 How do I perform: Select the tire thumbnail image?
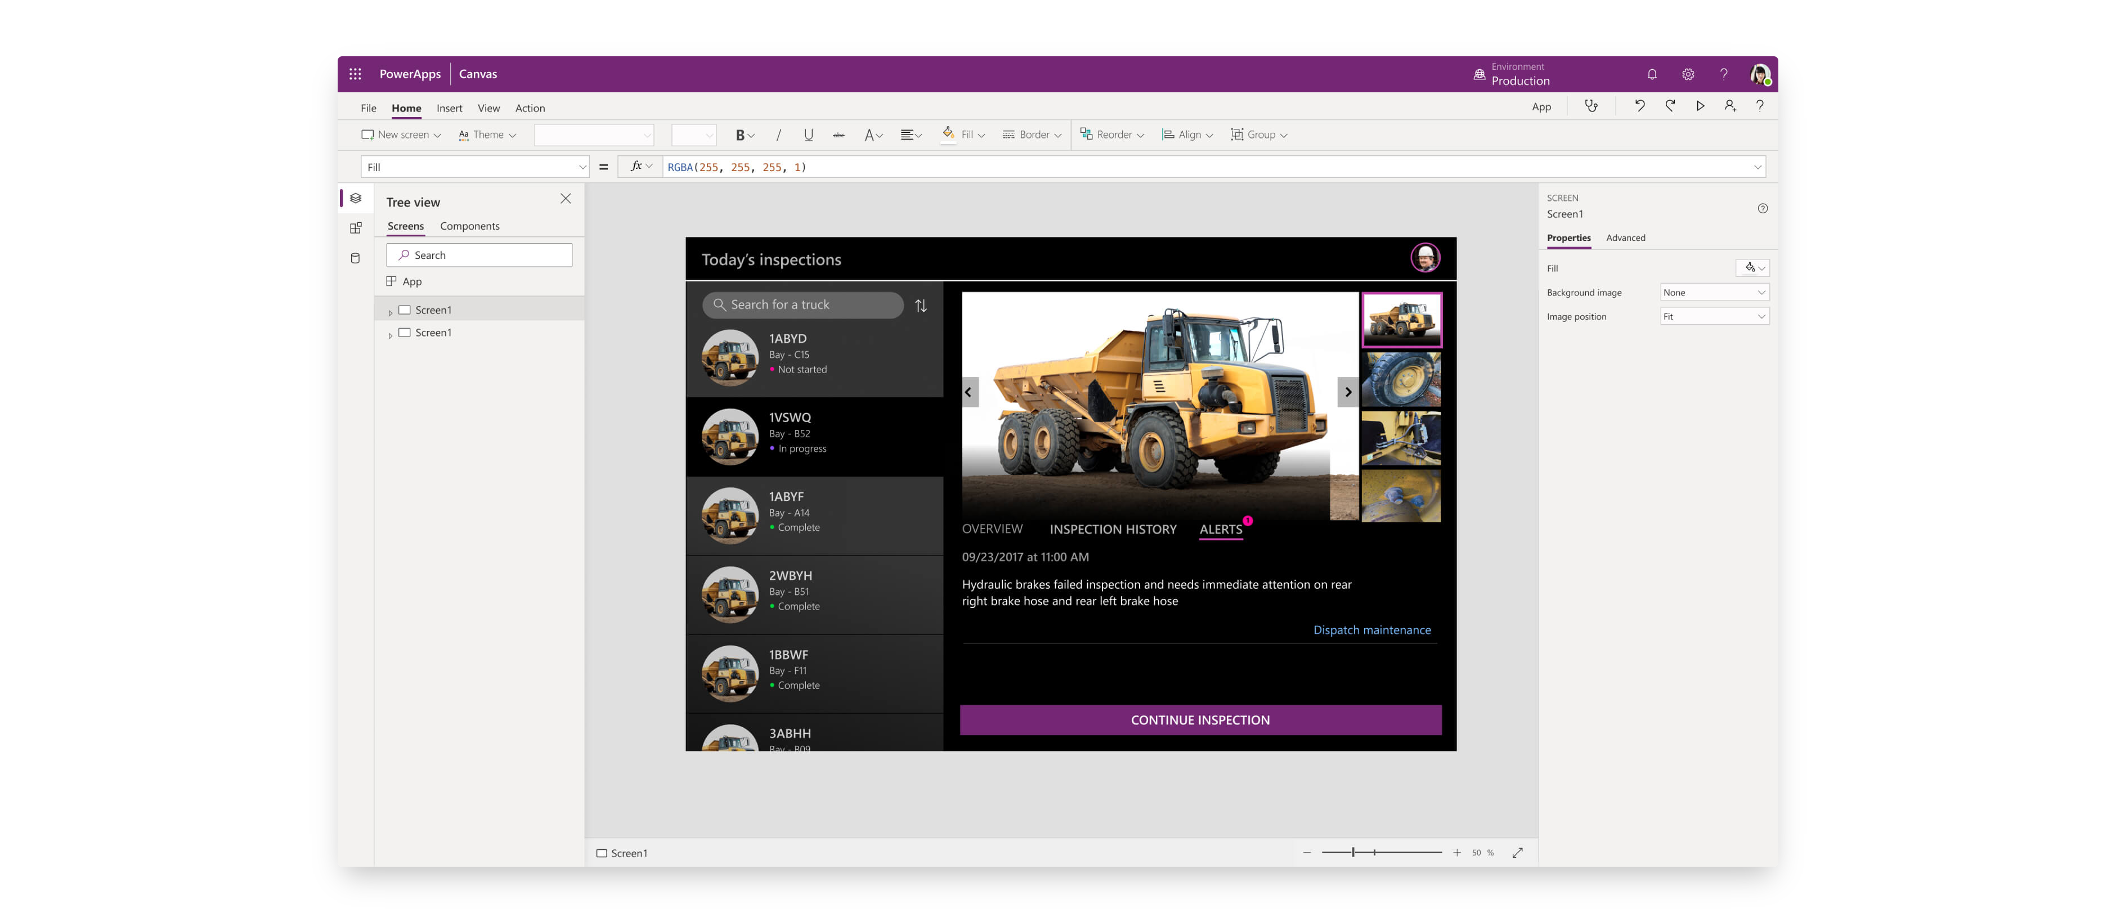tap(1401, 379)
